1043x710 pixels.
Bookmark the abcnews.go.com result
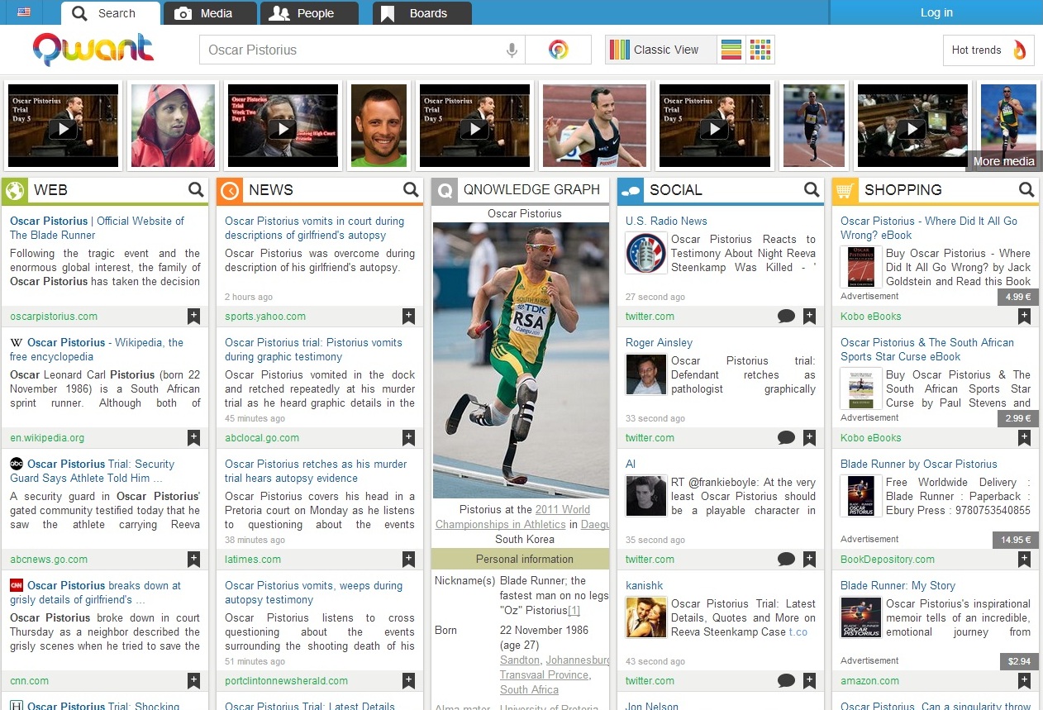pyautogui.click(x=193, y=559)
